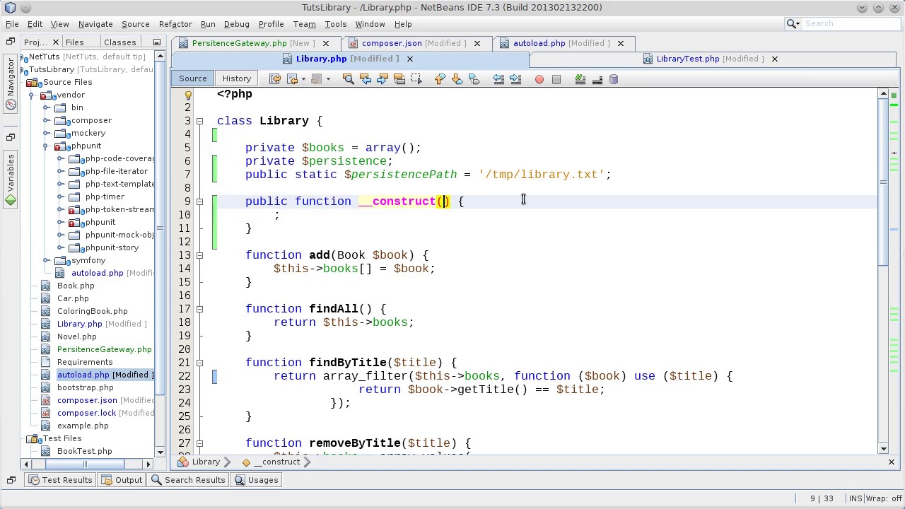Start macro recording with the red circle

539,79
